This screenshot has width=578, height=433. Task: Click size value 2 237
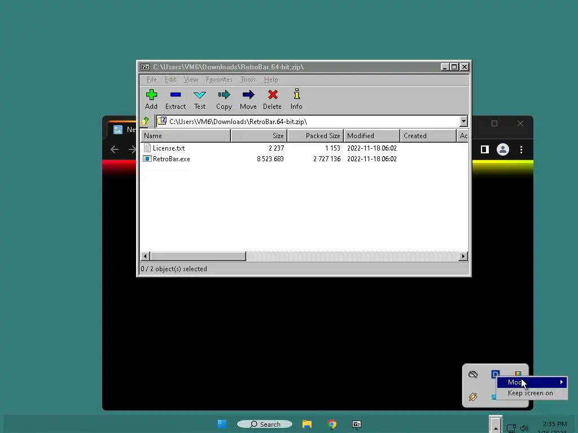point(276,148)
